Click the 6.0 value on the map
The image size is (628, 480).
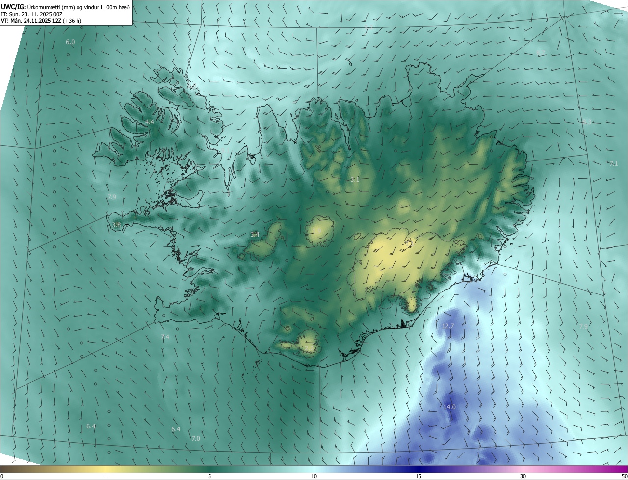pyautogui.click(x=70, y=42)
